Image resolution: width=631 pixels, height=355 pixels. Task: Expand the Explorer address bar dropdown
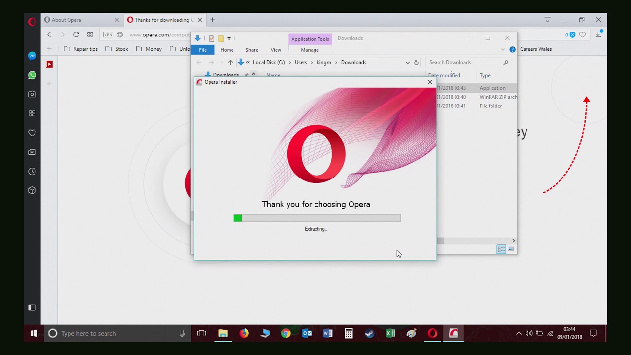(x=408, y=62)
